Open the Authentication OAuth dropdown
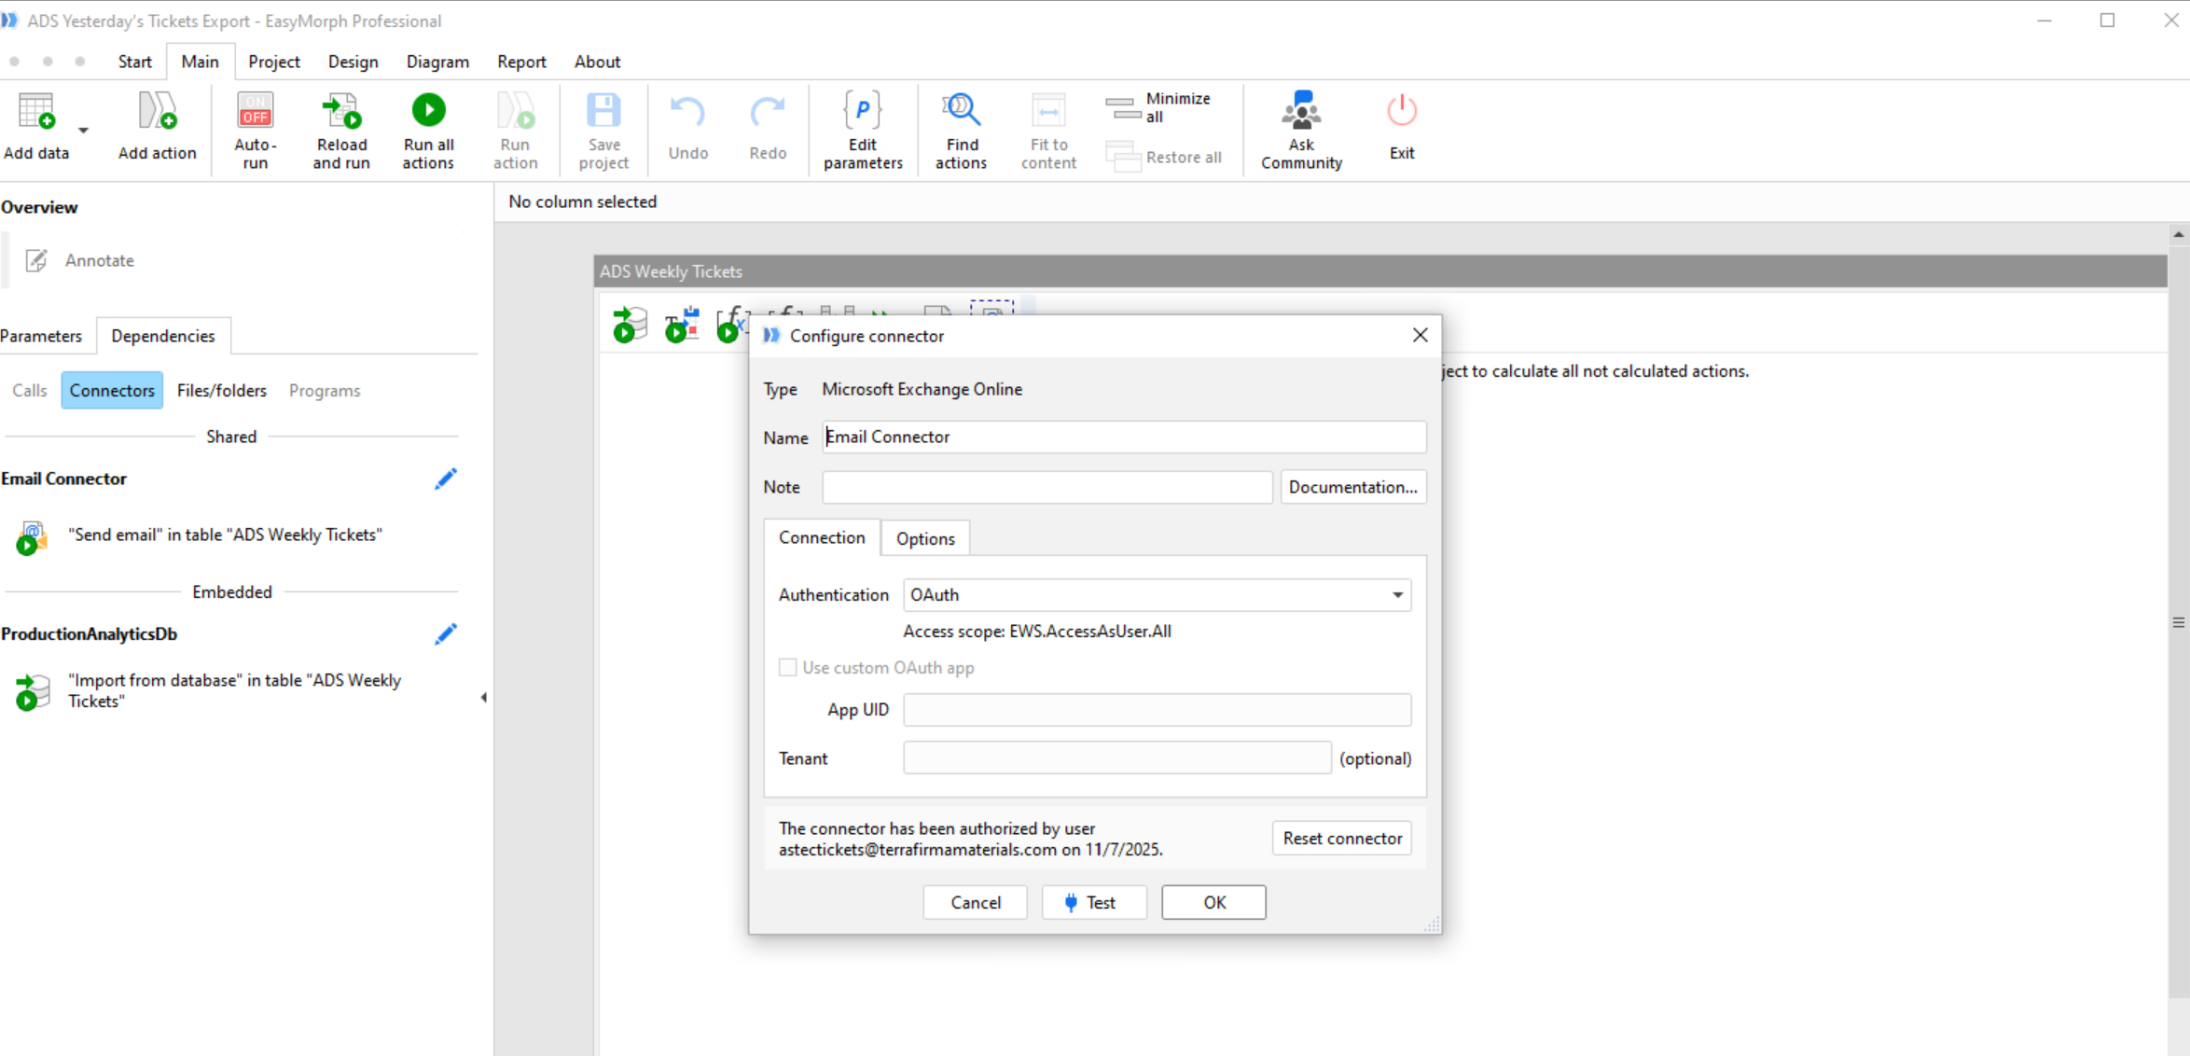Image resolution: width=2190 pixels, height=1056 pixels. [1157, 595]
